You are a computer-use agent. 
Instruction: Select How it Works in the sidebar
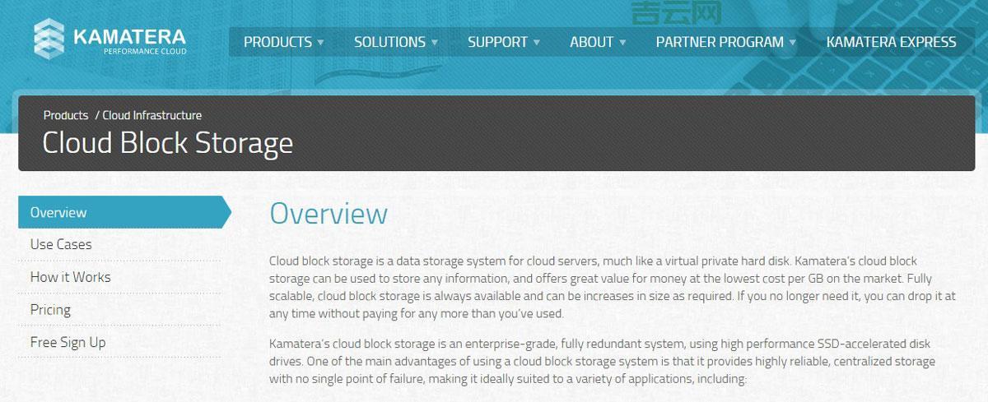70,277
